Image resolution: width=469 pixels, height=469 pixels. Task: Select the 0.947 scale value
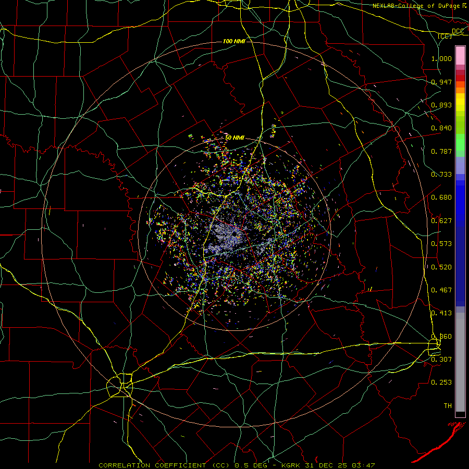pos(441,82)
